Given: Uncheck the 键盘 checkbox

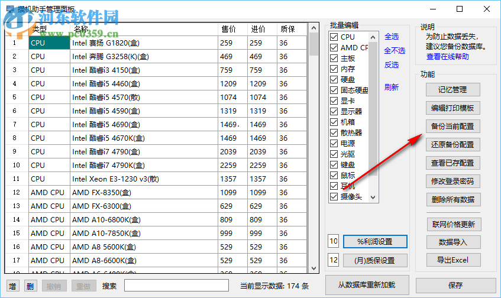Looking at the screenshot, I should click(x=334, y=165).
